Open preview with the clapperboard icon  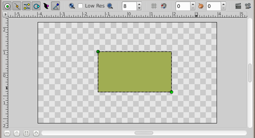(x=238, y=6)
